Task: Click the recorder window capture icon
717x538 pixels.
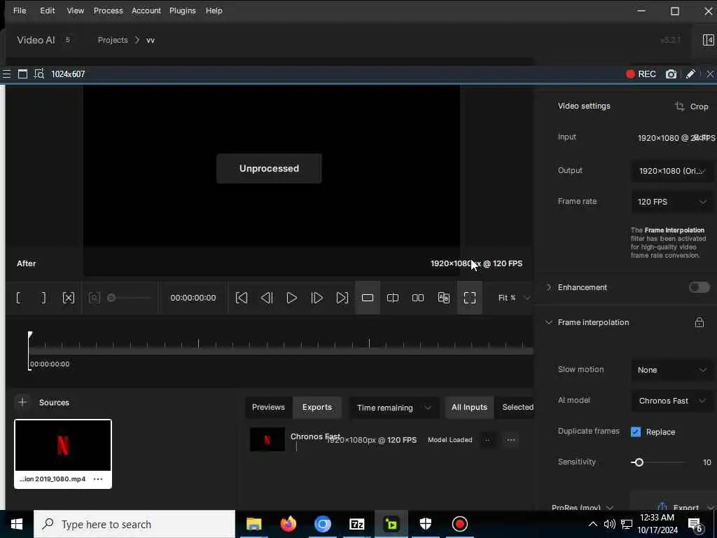Action: pyautogui.click(x=22, y=74)
